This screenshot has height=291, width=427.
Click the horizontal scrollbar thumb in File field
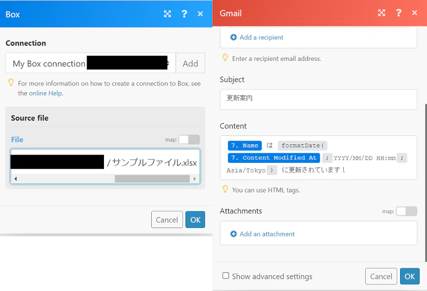tap(152, 179)
